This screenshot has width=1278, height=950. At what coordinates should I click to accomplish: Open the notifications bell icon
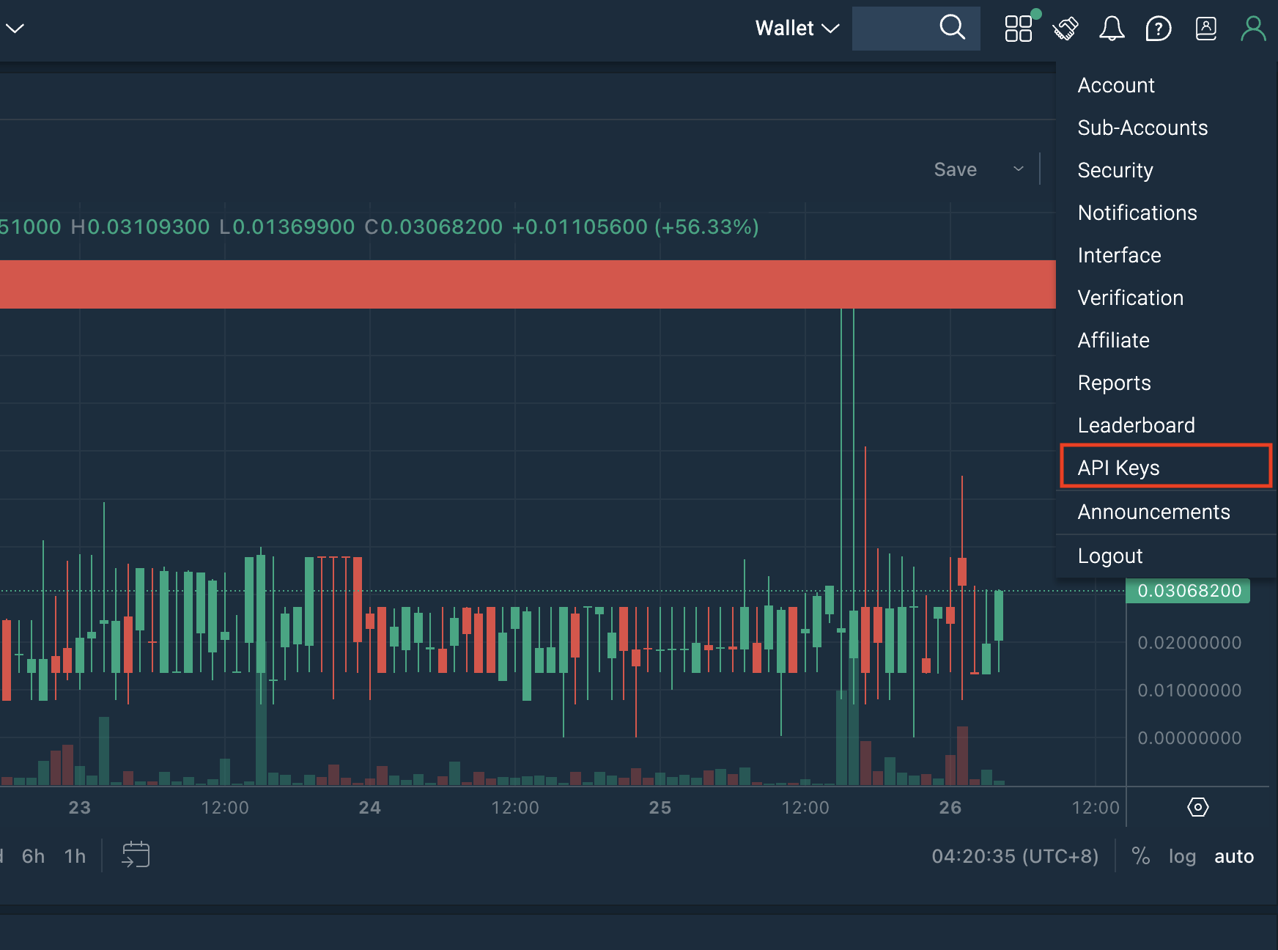coord(1112,29)
